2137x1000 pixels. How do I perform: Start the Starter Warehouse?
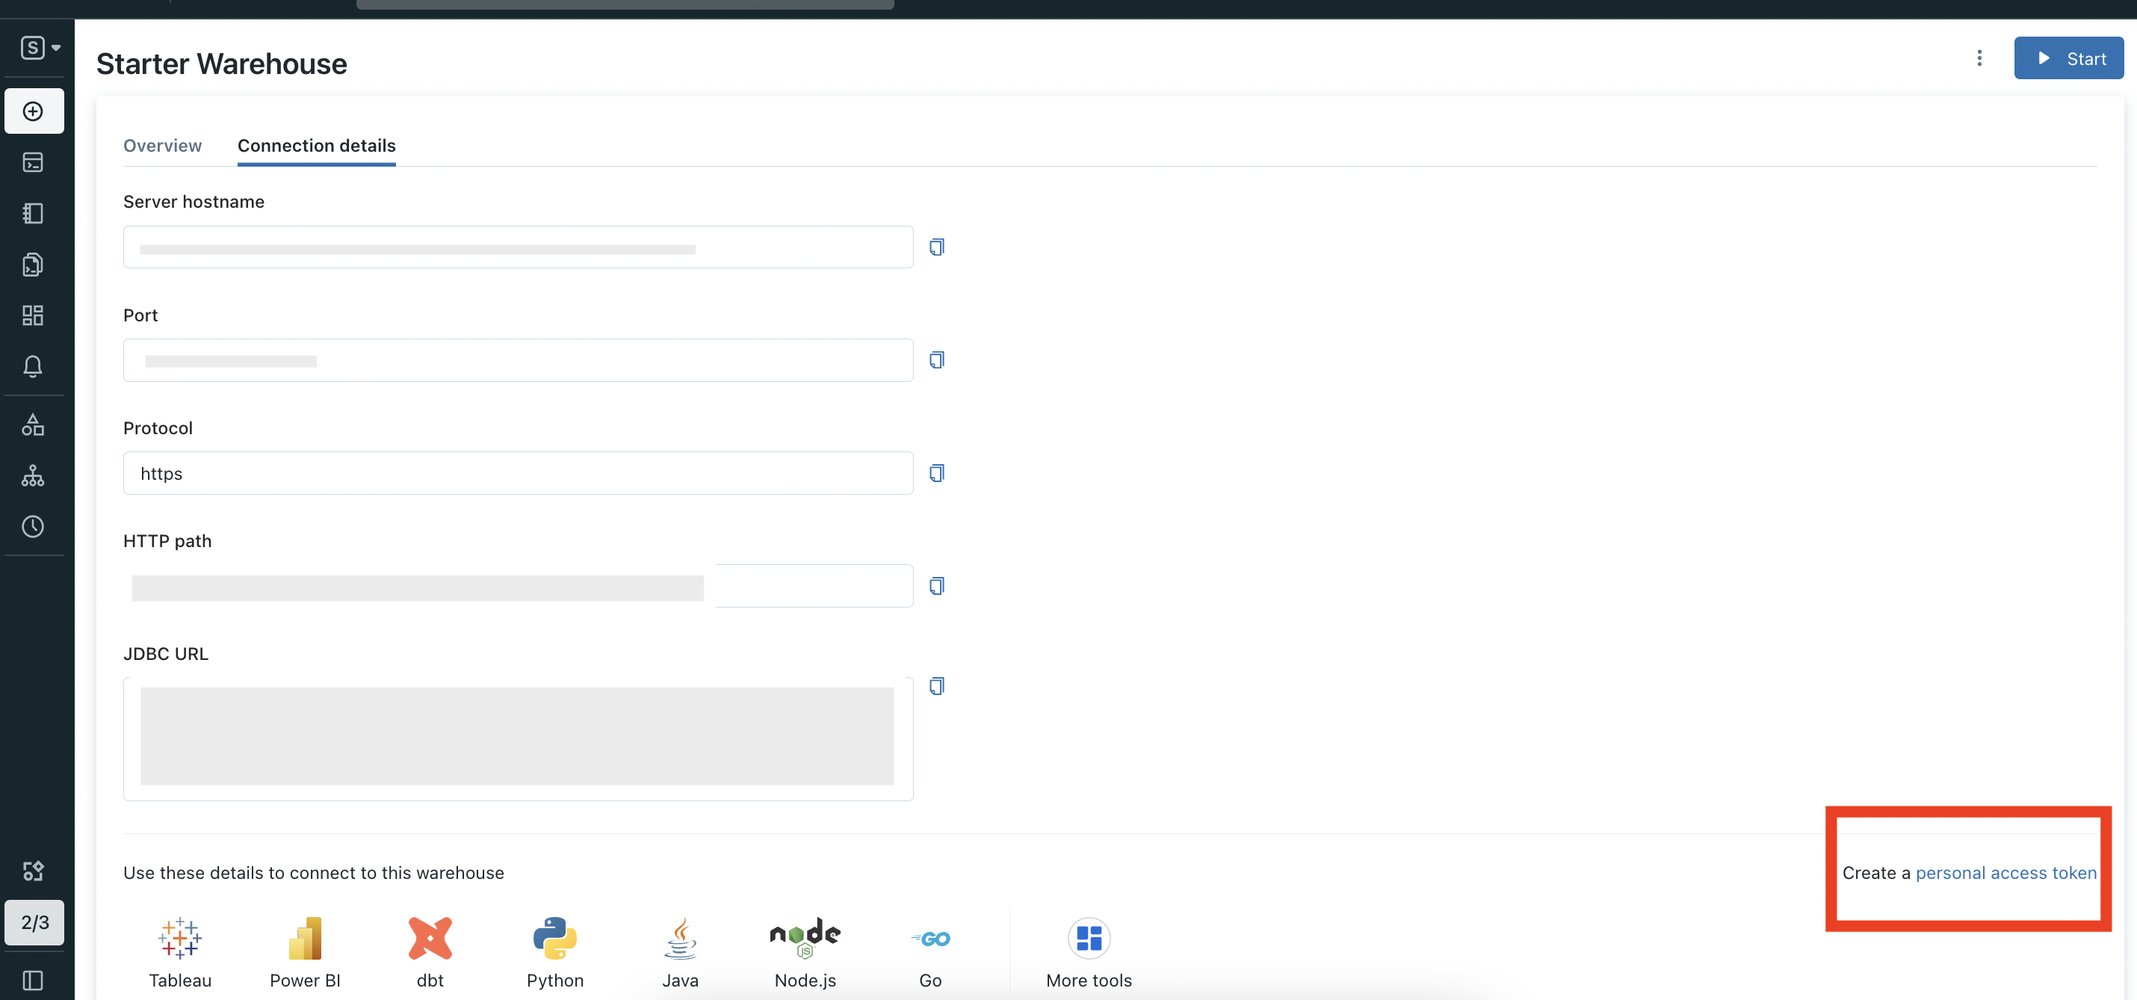pyautogui.click(x=2068, y=58)
